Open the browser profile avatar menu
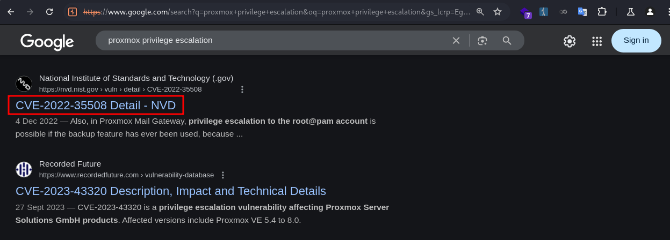The width and height of the screenshot is (670, 240). [650, 11]
